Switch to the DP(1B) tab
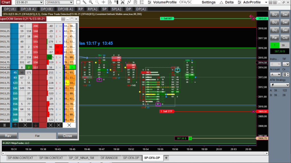The height and width of the screenshot is (163, 291). (10, 9)
